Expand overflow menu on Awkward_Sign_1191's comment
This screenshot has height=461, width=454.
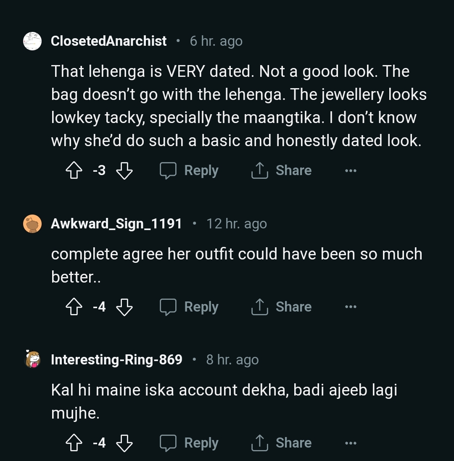click(351, 307)
